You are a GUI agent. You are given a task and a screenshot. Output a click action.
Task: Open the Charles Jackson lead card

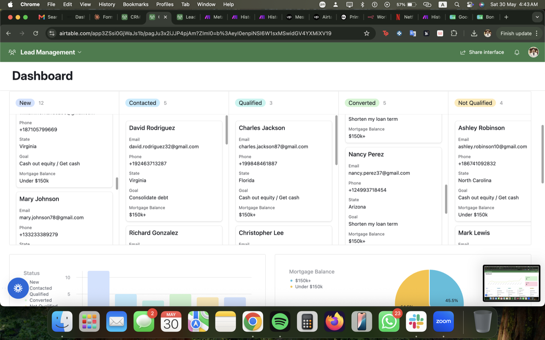(284, 171)
